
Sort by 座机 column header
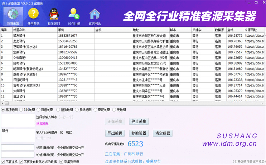pyautogui.click(x=113, y=30)
